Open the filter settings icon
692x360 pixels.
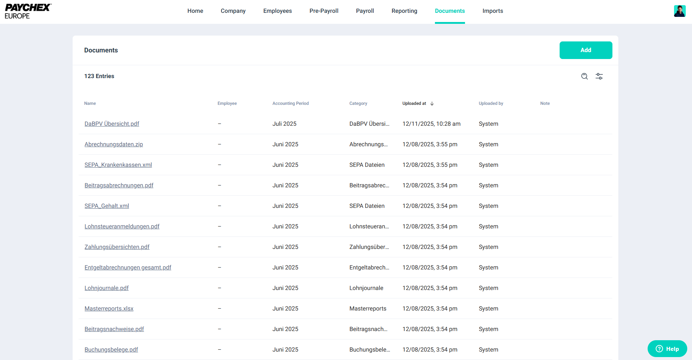[599, 76]
